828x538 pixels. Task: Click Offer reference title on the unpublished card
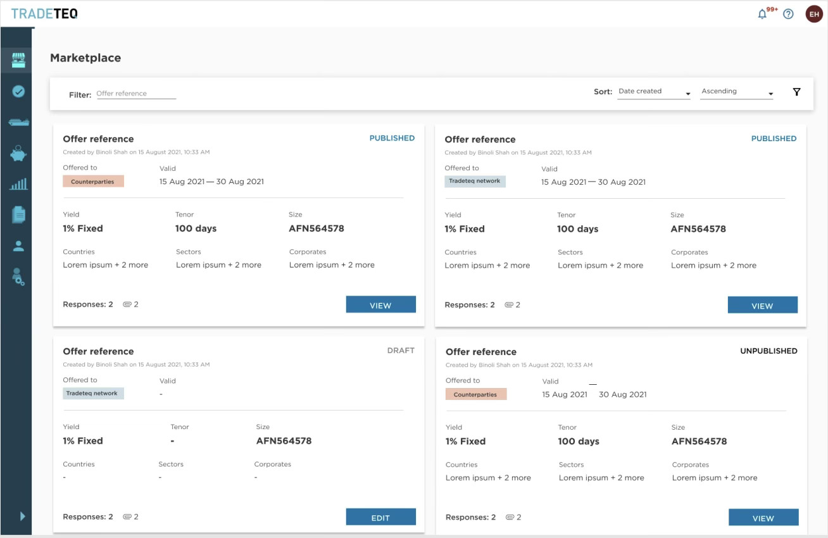coord(481,352)
